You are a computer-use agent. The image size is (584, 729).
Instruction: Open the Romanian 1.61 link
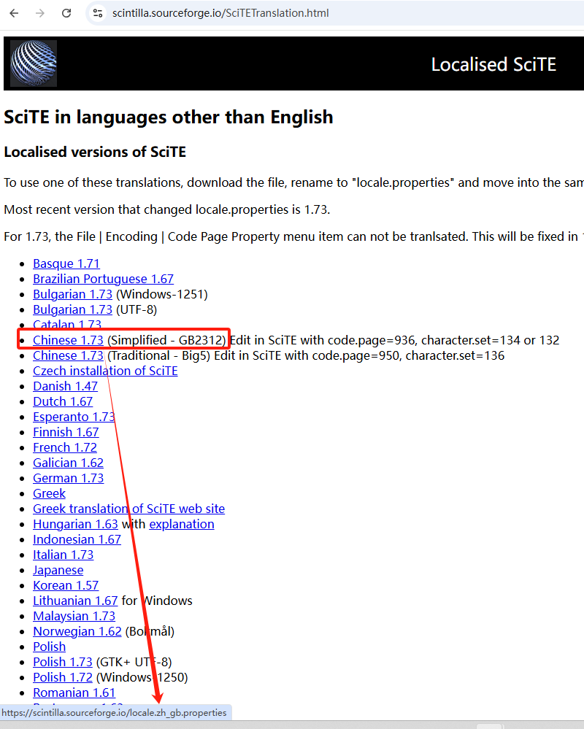(x=74, y=693)
